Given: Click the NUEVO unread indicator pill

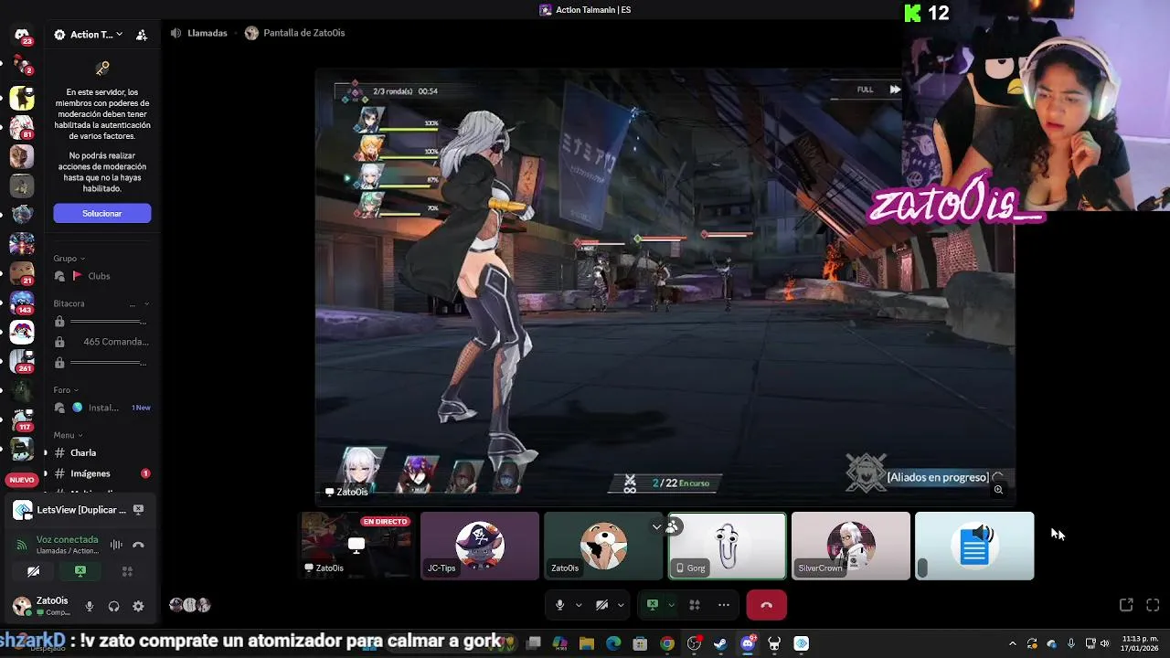Looking at the screenshot, I should click(22, 480).
